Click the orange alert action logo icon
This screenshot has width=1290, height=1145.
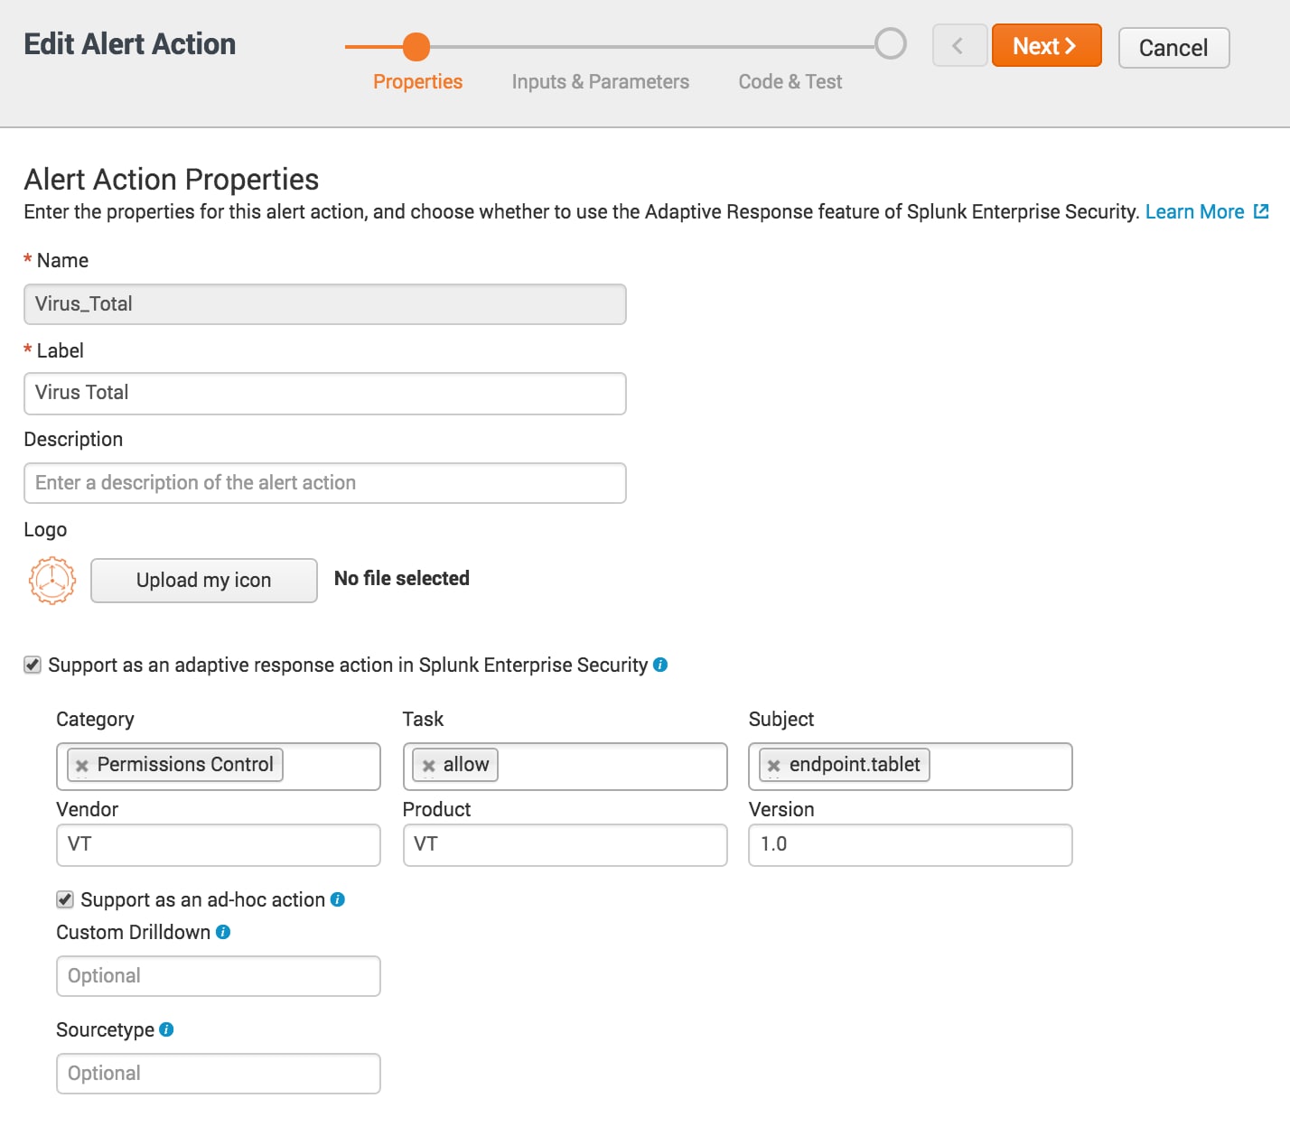(52, 580)
